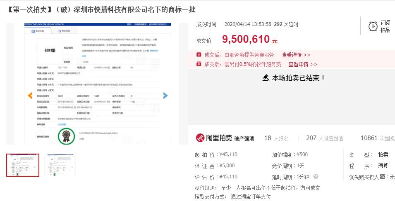Screen dimensions: 395x201
Task: Click the 订阅拍品 subscribe label
Action: tap(385, 26)
